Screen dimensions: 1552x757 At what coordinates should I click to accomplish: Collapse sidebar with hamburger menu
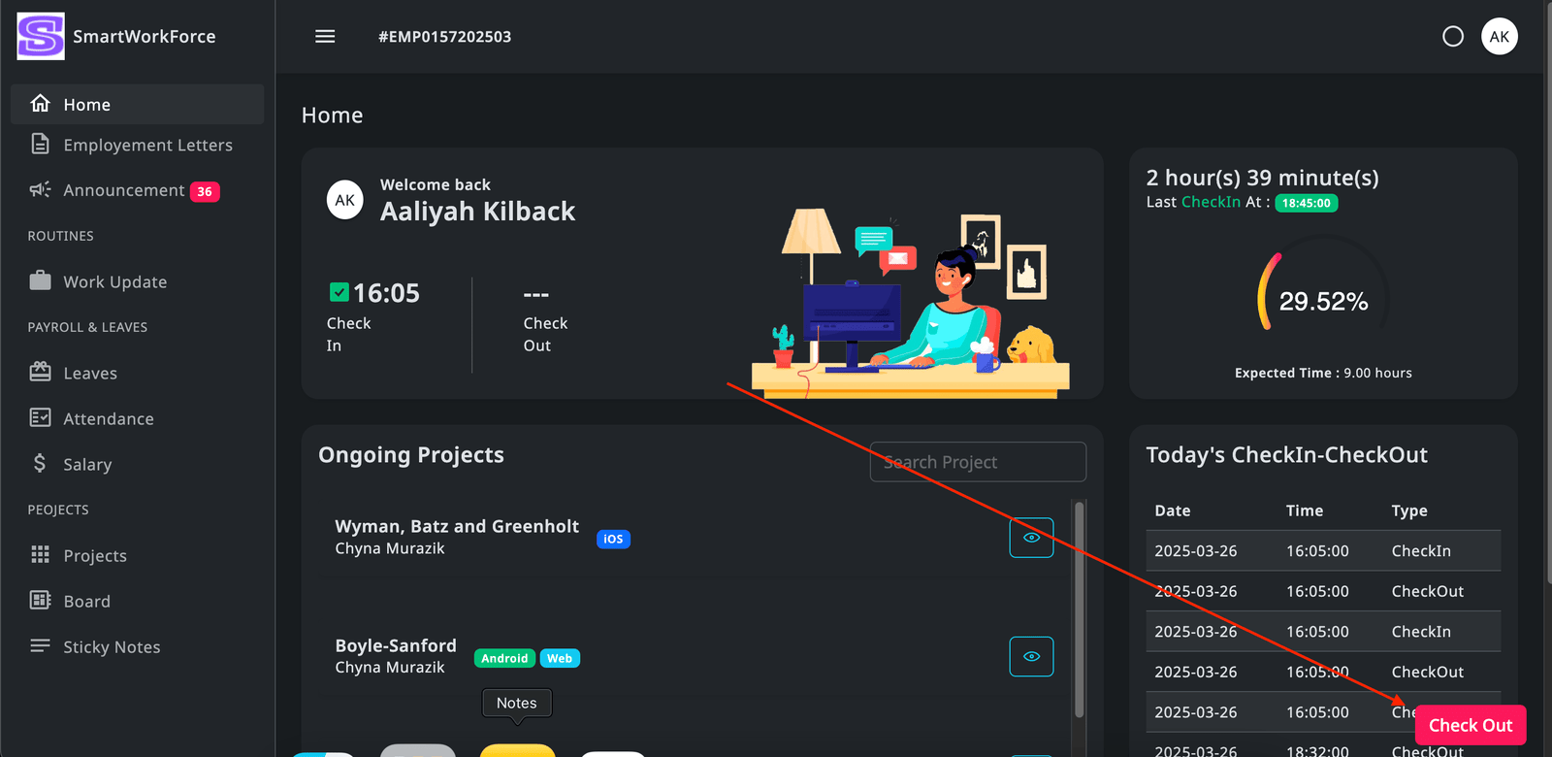[325, 37]
